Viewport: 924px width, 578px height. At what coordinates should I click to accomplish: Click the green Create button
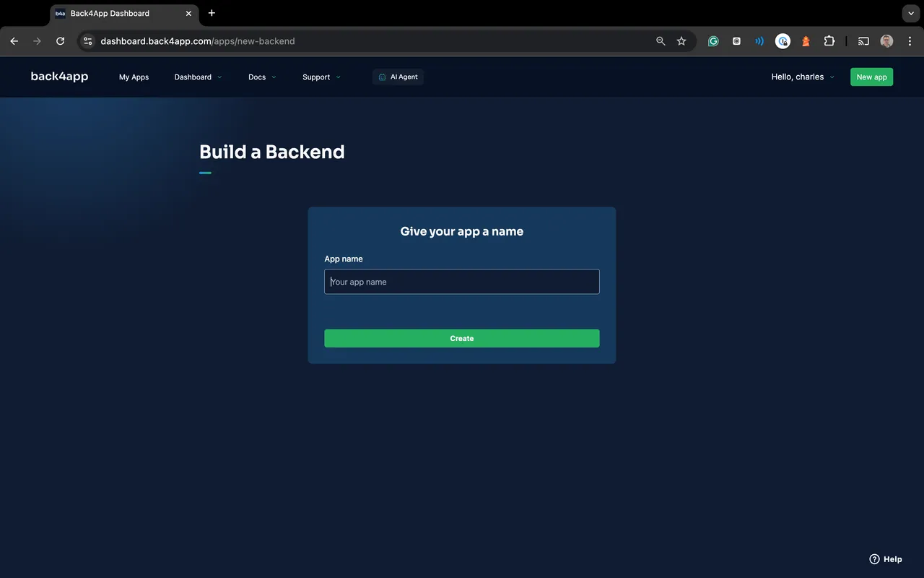[461, 338]
